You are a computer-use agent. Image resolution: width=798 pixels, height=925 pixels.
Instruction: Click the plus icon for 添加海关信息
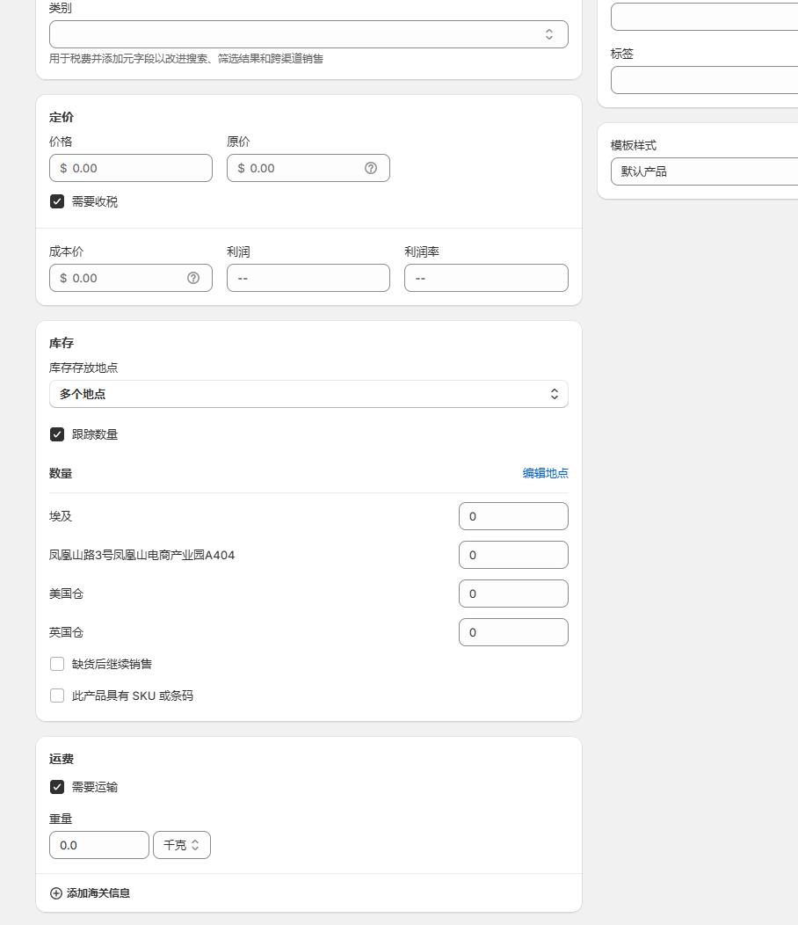55,892
